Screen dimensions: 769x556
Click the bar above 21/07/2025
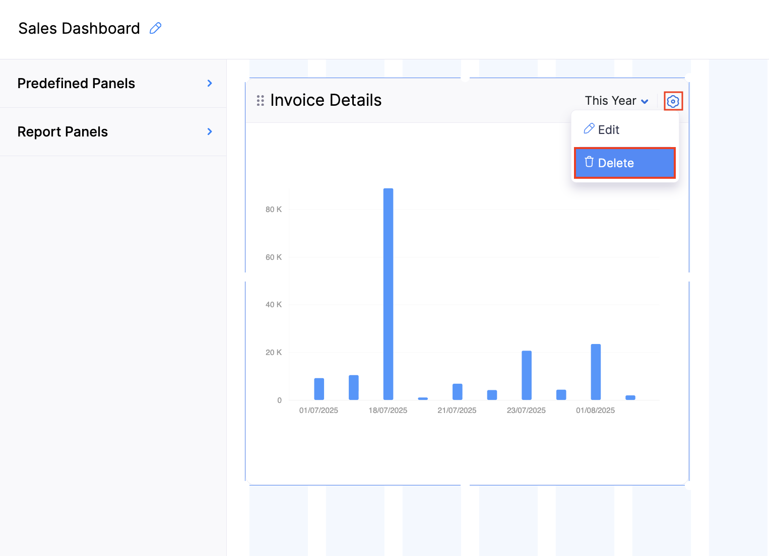(457, 392)
